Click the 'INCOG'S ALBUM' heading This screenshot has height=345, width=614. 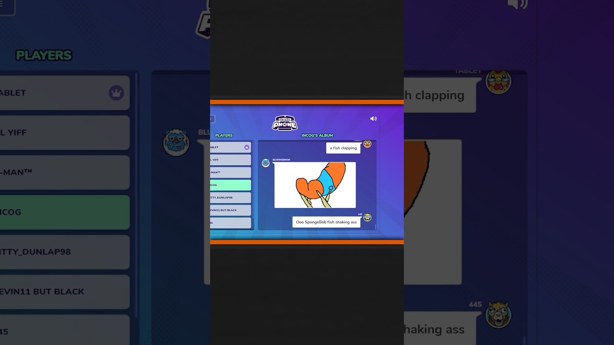point(317,136)
